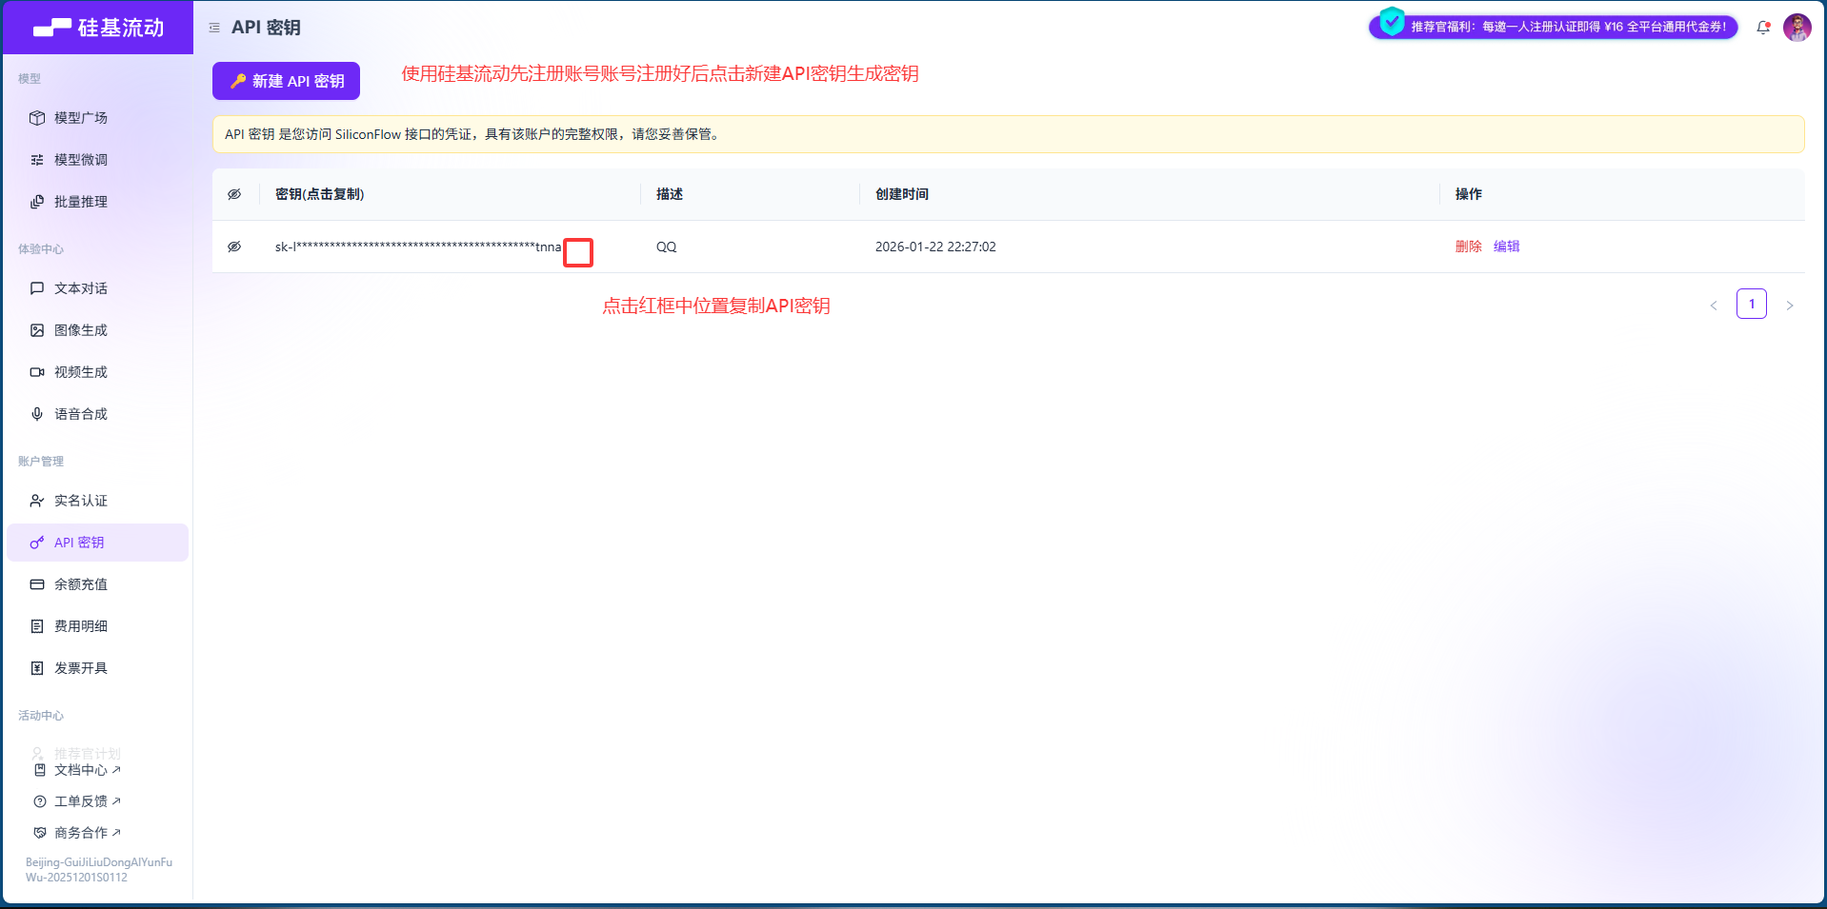Screen dimensions: 1827x909
Task: Click the 费用明细 list icon
Action: (x=37, y=626)
